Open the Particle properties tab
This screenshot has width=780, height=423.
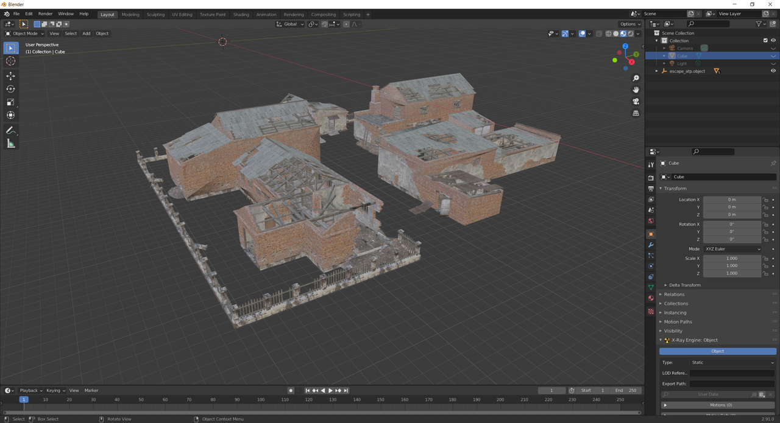pyautogui.click(x=651, y=256)
